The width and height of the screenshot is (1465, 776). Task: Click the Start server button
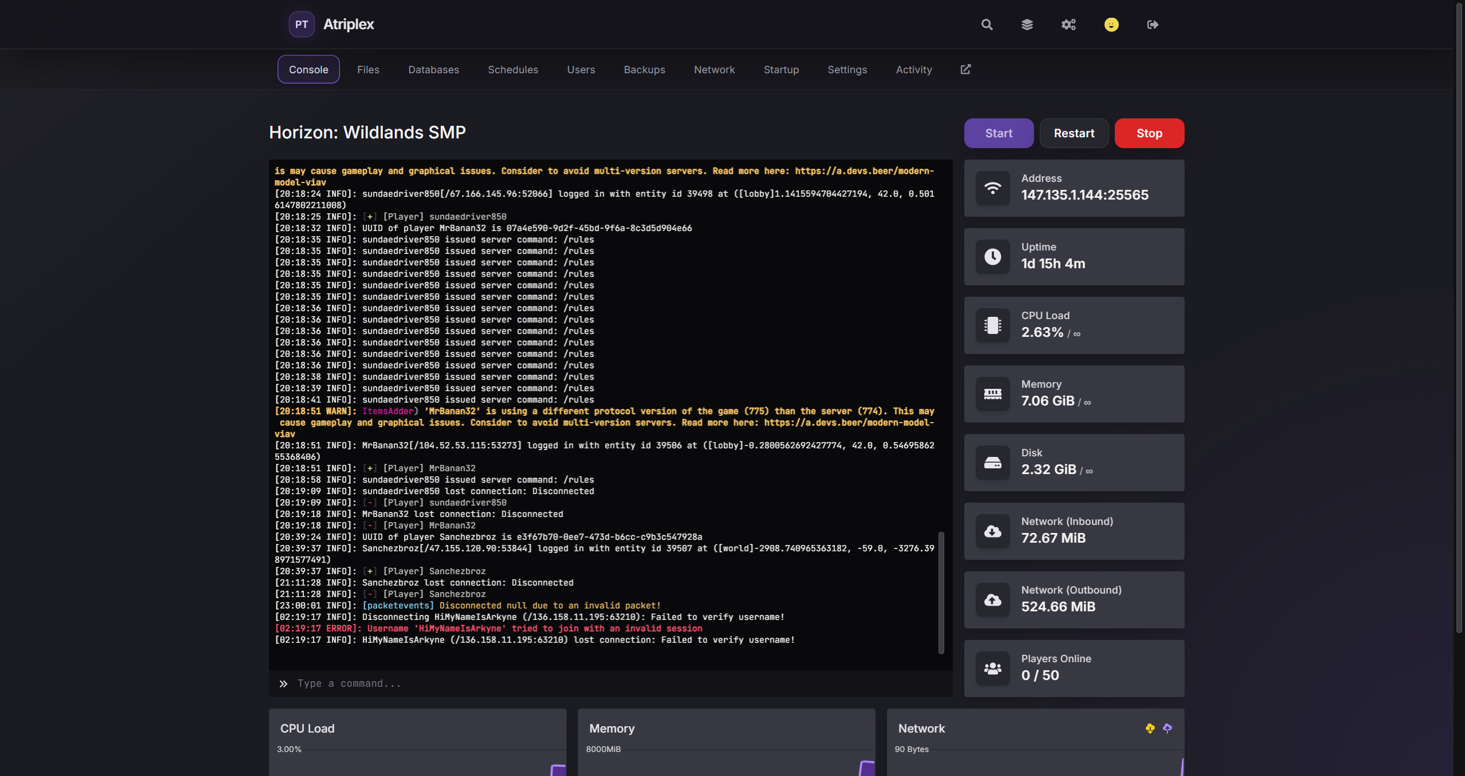click(x=999, y=133)
